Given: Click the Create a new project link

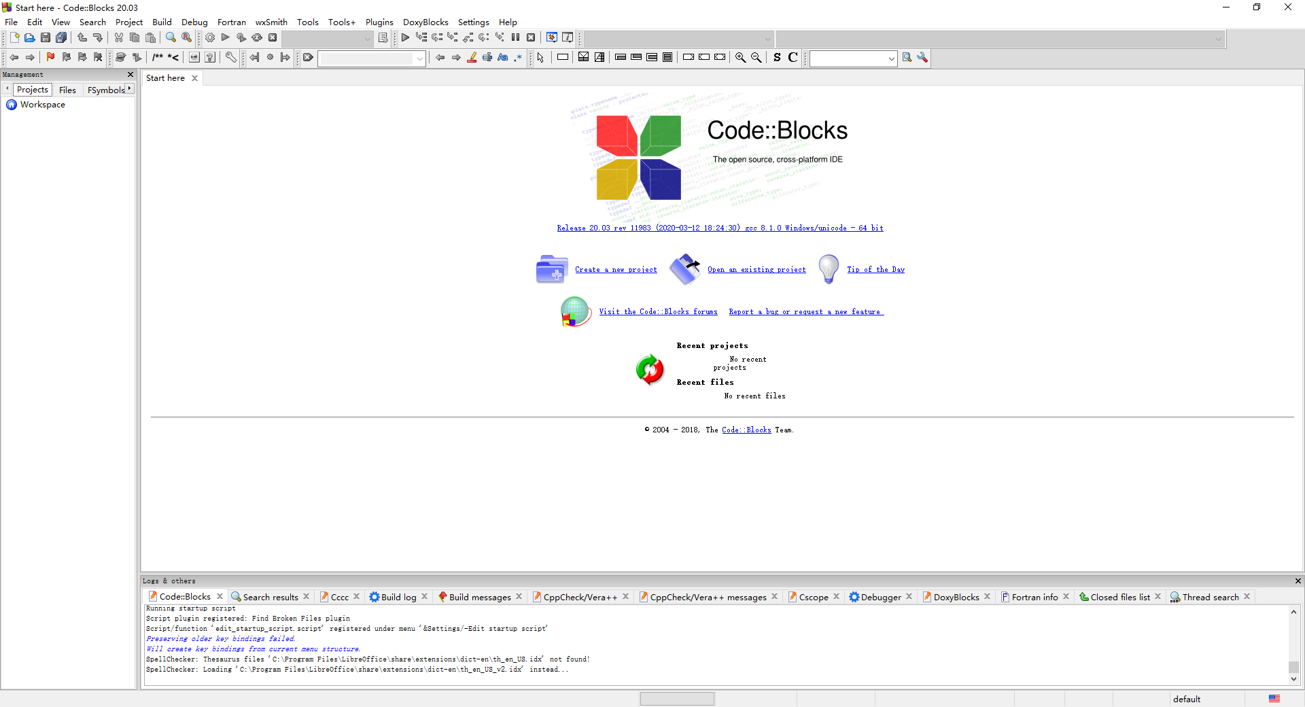Looking at the screenshot, I should click(x=616, y=269).
